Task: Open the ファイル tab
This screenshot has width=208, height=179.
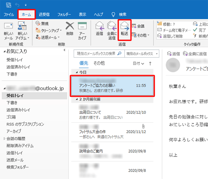Action: click(9, 15)
